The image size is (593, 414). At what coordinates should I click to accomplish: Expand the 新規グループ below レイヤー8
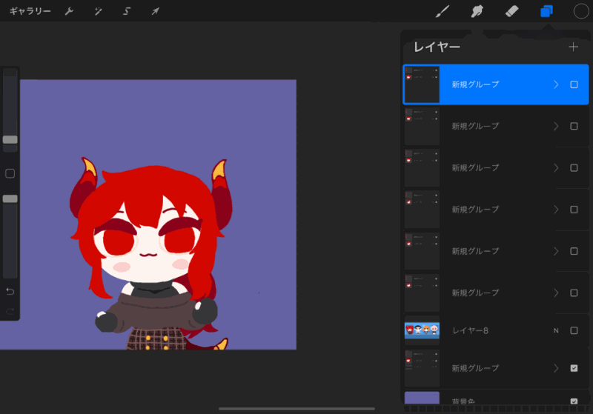click(556, 368)
